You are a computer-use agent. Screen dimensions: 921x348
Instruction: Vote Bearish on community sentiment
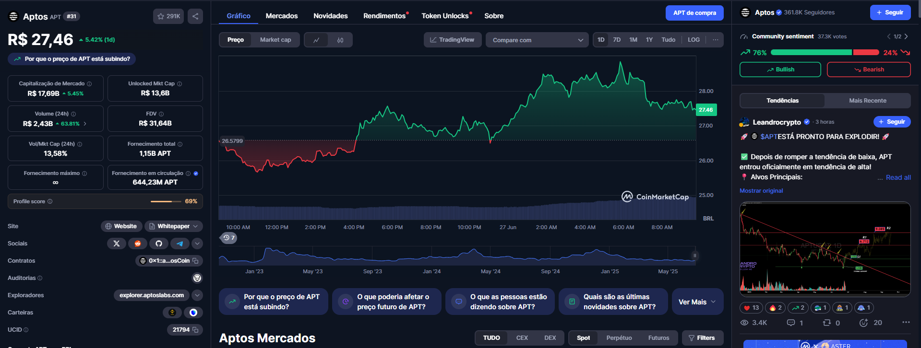[x=869, y=70]
